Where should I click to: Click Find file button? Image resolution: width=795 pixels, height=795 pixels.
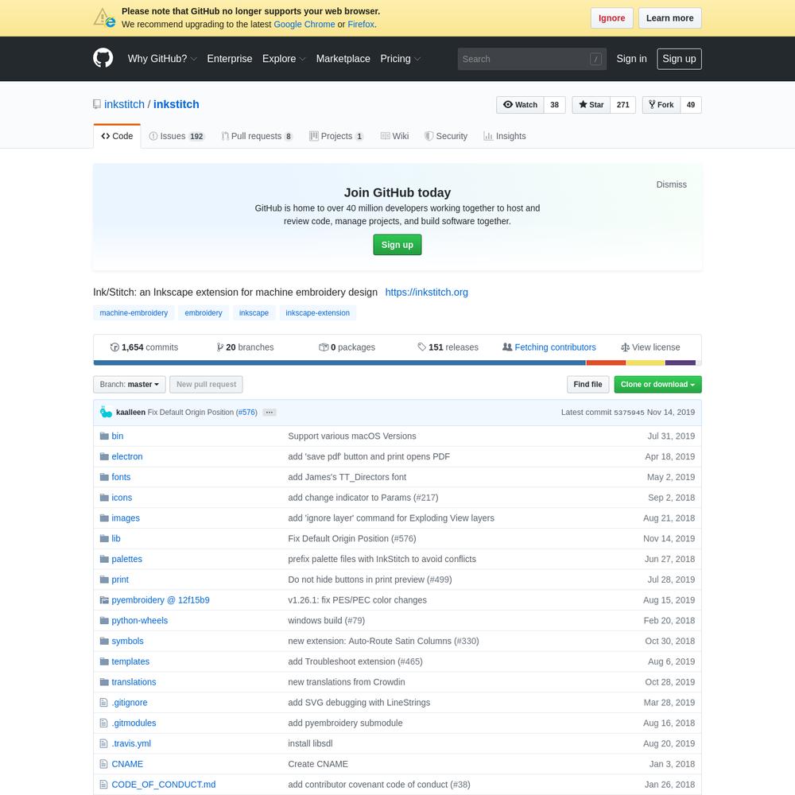coord(588,384)
